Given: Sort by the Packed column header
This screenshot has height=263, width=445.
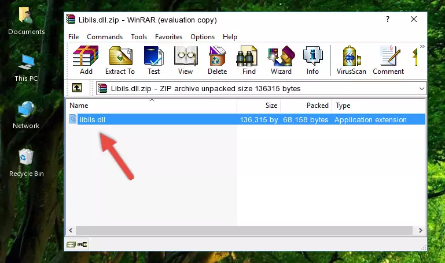Looking at the screenshot, I should pos(306,106).
